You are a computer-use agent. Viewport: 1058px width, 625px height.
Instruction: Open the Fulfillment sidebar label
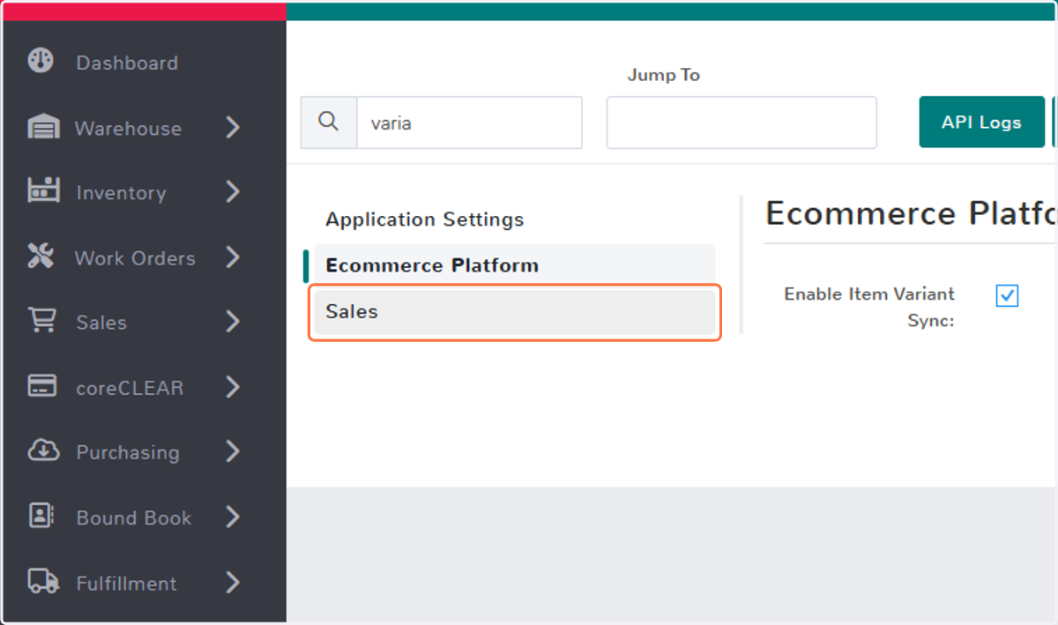(x=126, y=583)
